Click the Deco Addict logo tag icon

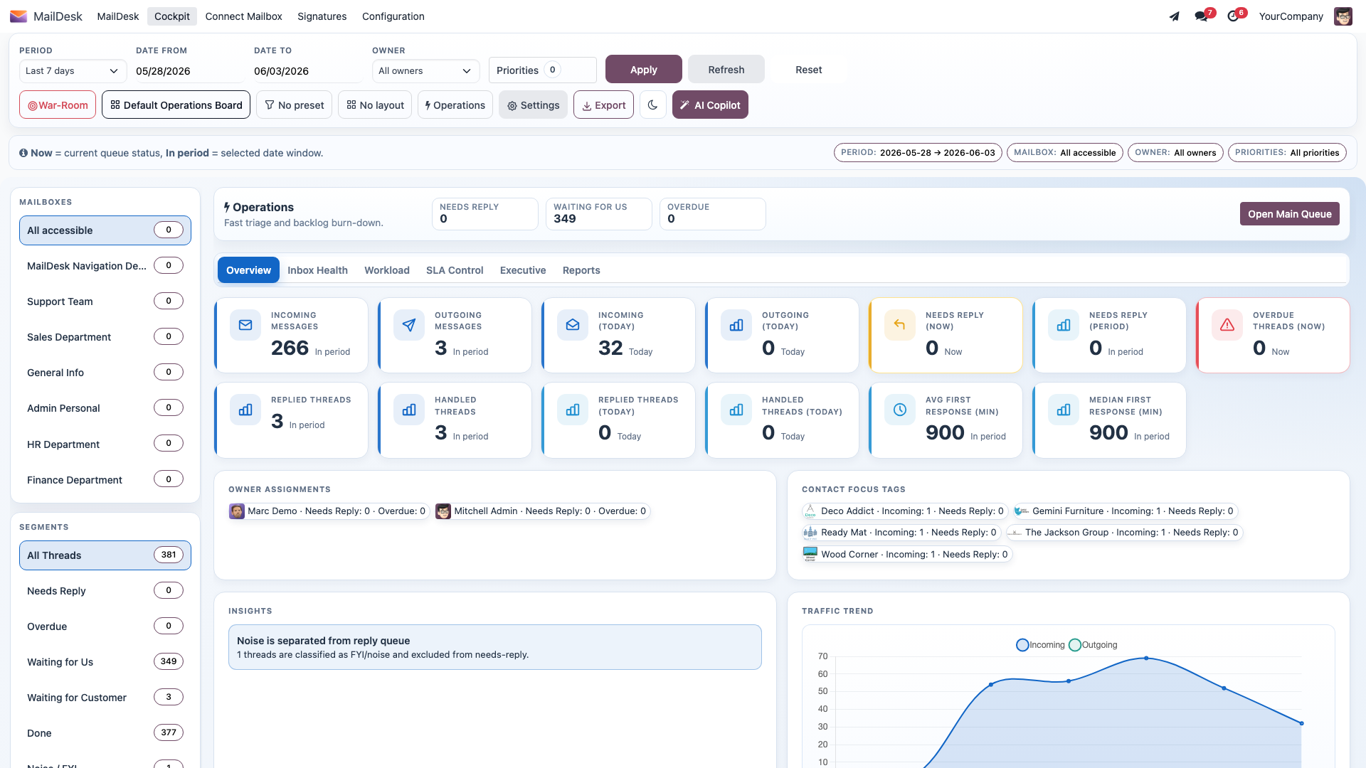pyautogui.click(x=810, y=511)
